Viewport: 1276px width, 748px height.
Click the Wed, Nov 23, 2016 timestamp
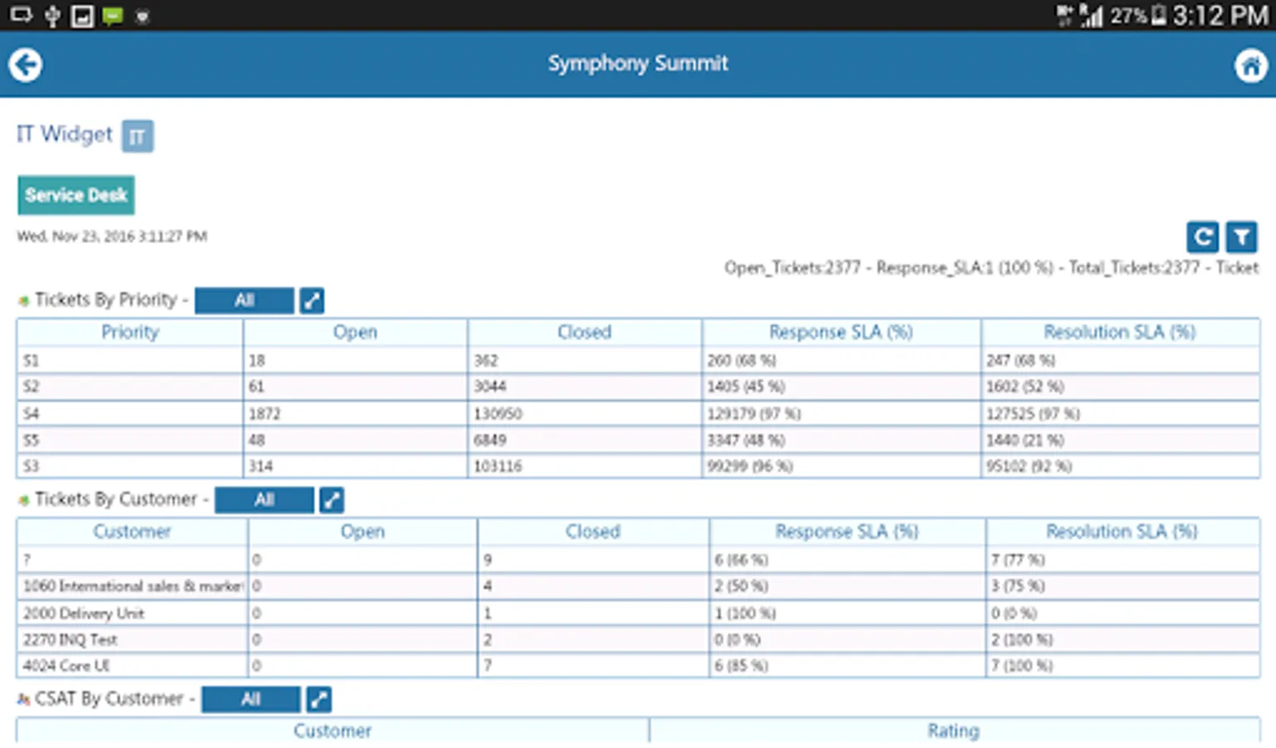coord(112,236)
